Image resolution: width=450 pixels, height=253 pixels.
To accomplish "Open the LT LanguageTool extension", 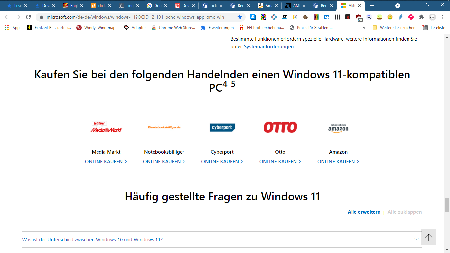I will click(284, 17).
